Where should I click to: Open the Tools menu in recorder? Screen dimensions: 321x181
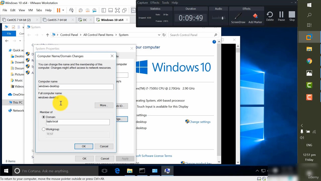point(165,3)
